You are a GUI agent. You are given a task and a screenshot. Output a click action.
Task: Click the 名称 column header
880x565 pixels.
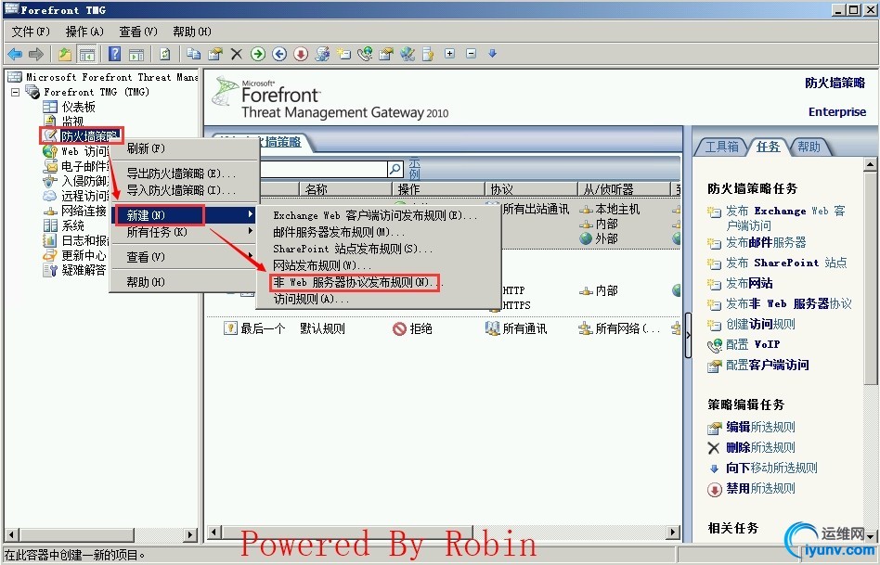tap(345, 189)
